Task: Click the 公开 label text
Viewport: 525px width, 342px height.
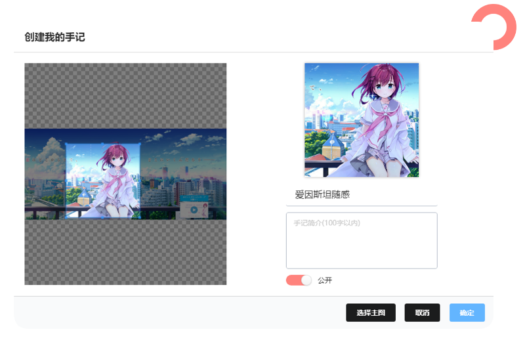Action: coord(325,280)
